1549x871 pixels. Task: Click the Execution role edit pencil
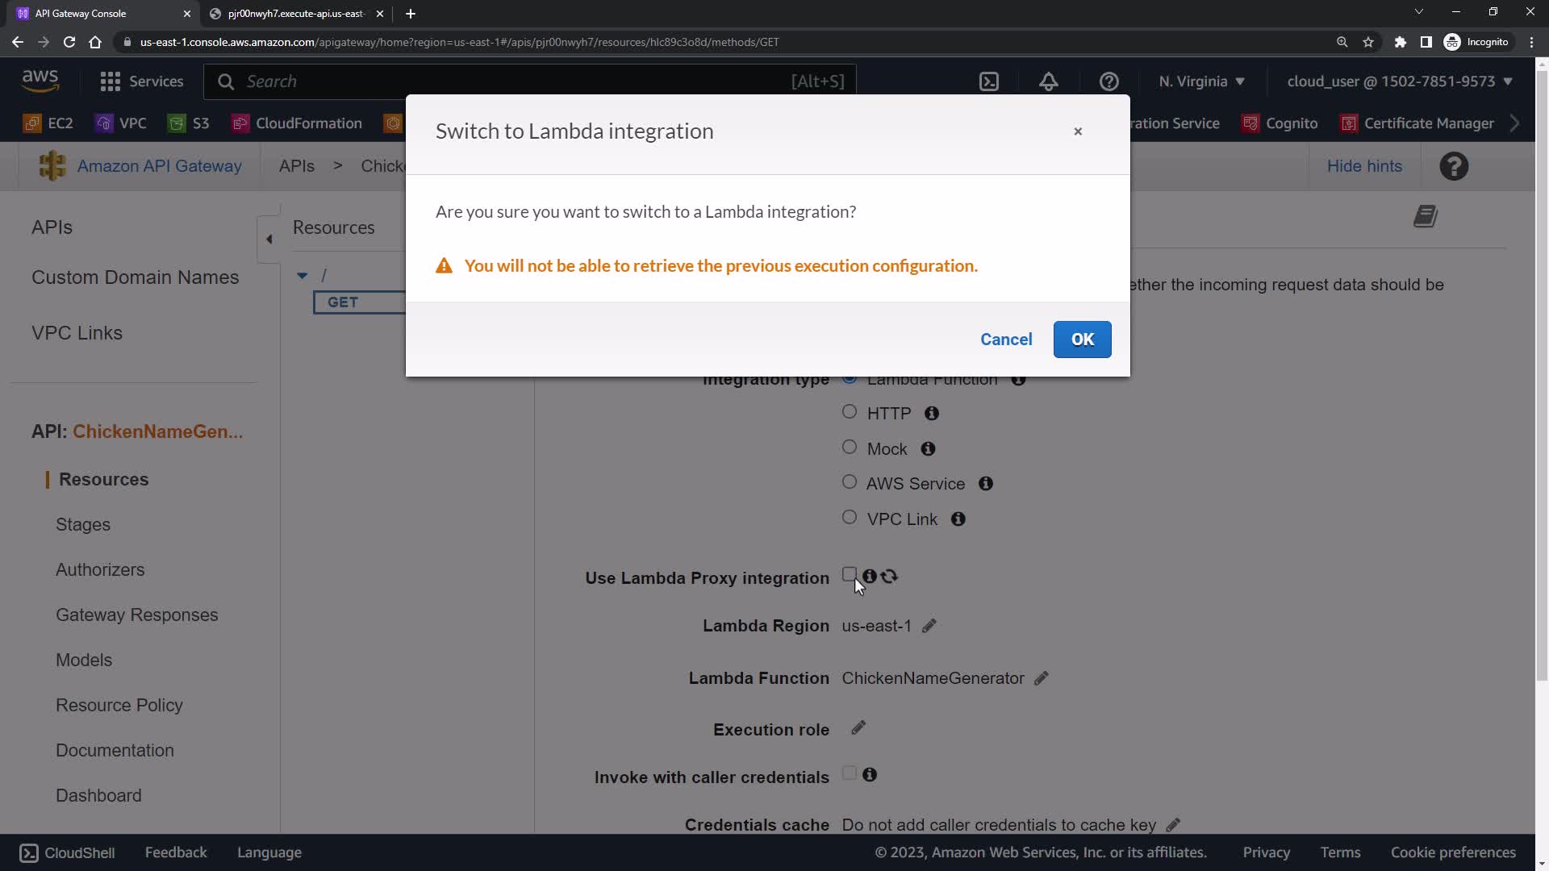[858, 728]
